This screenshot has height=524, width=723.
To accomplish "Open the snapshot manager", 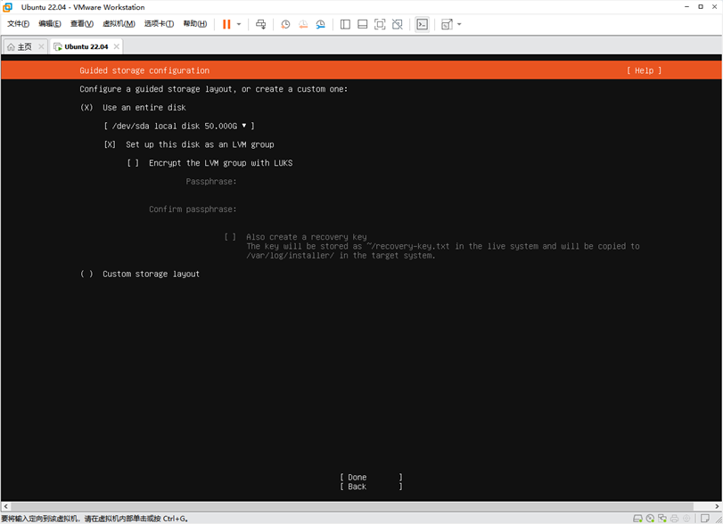I will coord(320,24).
